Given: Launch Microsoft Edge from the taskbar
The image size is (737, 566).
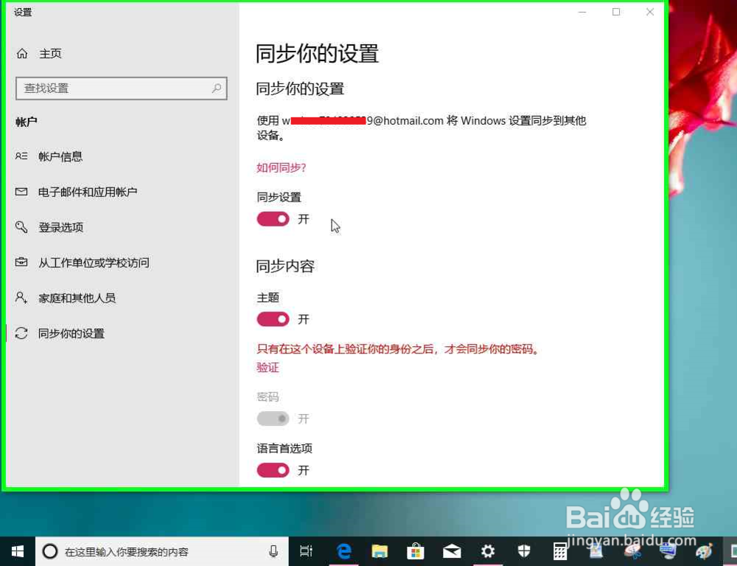Looking at the screenshot, I should (343, 551).
